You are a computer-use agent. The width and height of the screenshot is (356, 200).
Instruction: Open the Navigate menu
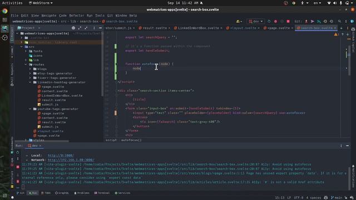click(48, 16)
